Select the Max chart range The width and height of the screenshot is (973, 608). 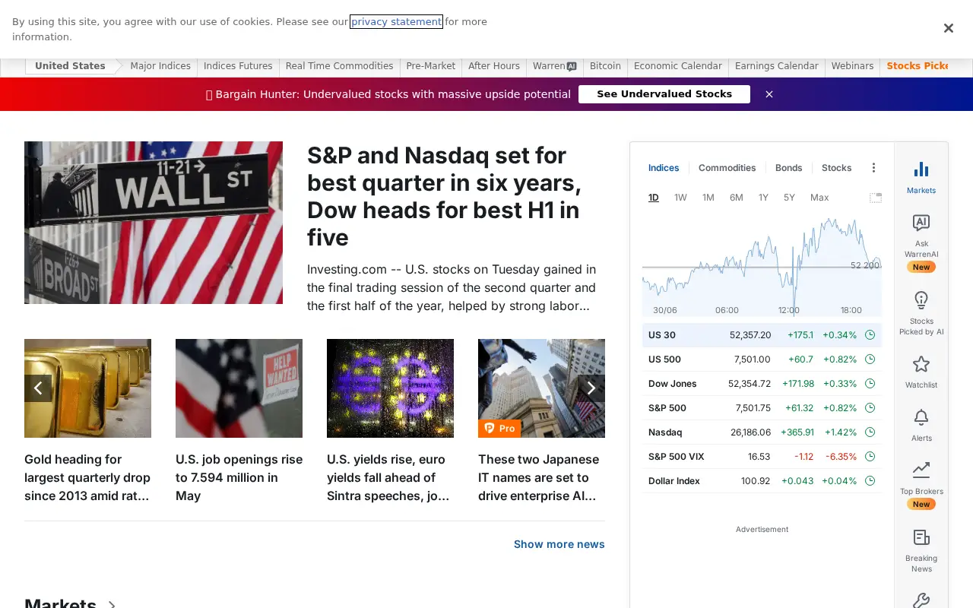coord(819,198)
